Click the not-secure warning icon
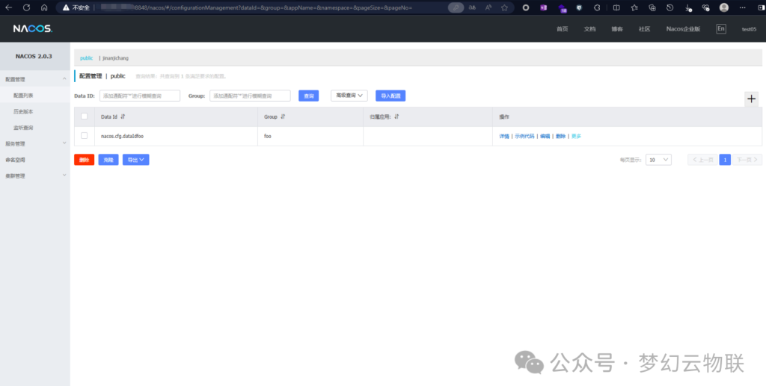Viewport: 766px width, 386px height. click(66, 7)
